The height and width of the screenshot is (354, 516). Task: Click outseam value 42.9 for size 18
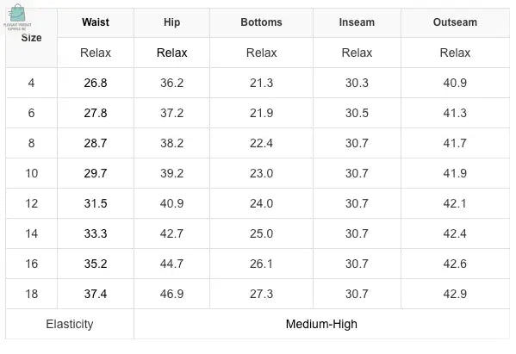coord(455,294)
